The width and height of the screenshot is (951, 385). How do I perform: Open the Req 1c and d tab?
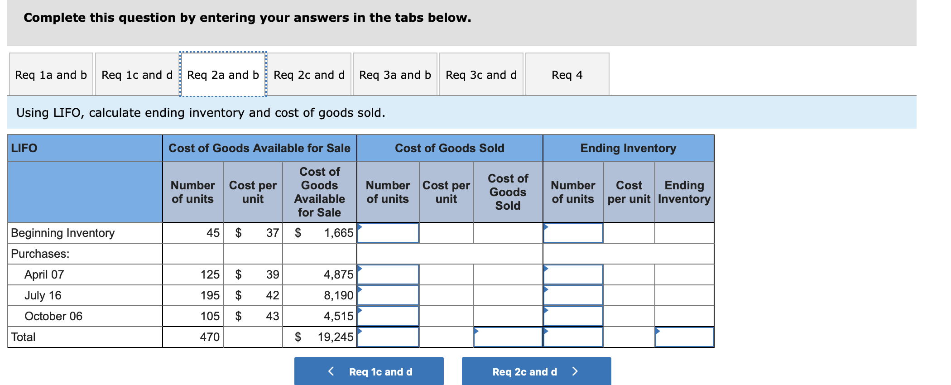click(x=137, y=74)
